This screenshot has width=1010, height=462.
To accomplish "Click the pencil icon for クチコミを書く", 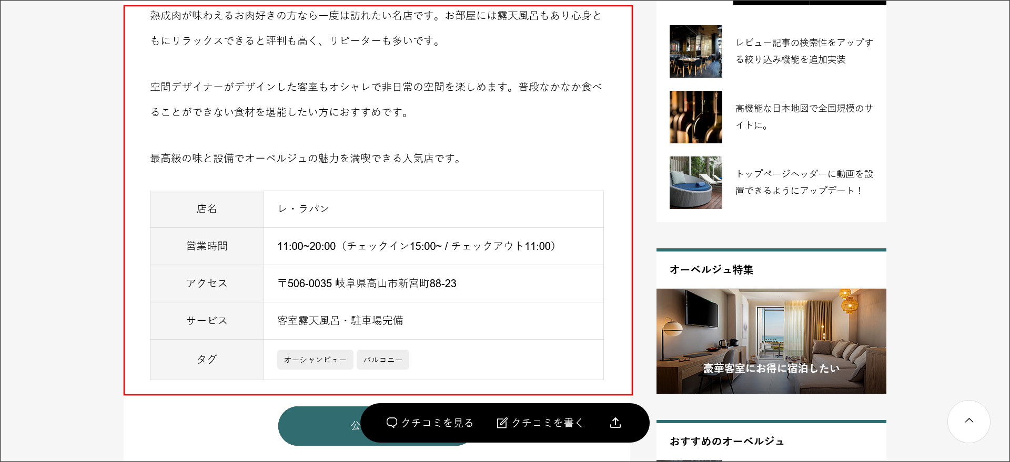I will click(x=502, y=423).
